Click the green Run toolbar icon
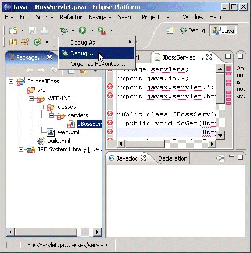The width and height of the screenshot is (251, 253). (x=83, y=30)
